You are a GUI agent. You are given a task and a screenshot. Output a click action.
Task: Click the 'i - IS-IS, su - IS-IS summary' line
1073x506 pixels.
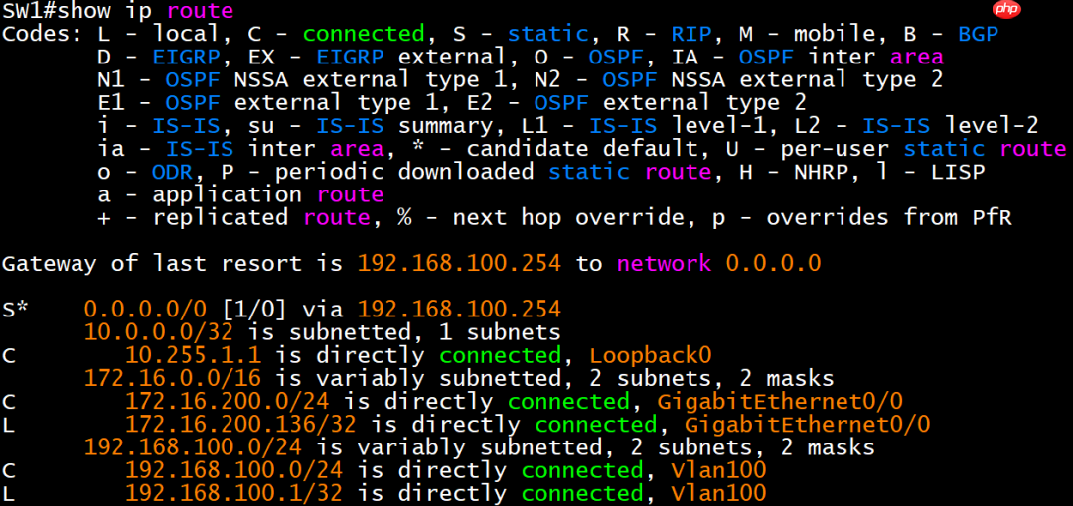568,126
